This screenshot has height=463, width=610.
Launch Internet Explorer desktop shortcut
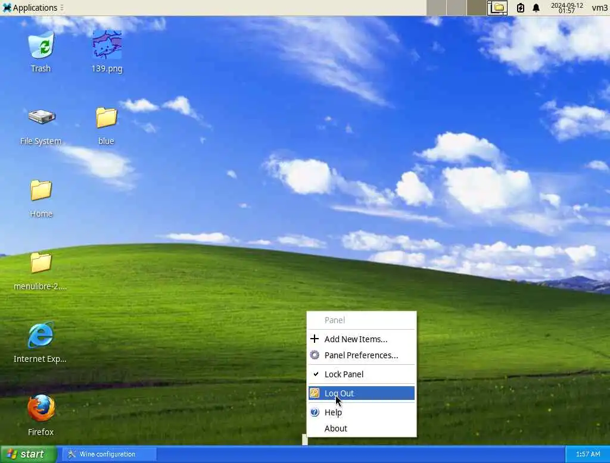[40, 342]
